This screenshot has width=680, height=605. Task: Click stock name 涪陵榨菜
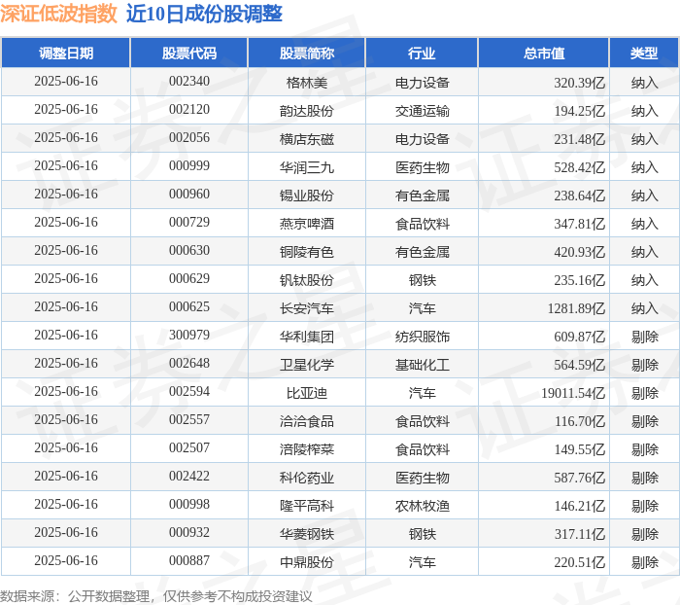307,449
